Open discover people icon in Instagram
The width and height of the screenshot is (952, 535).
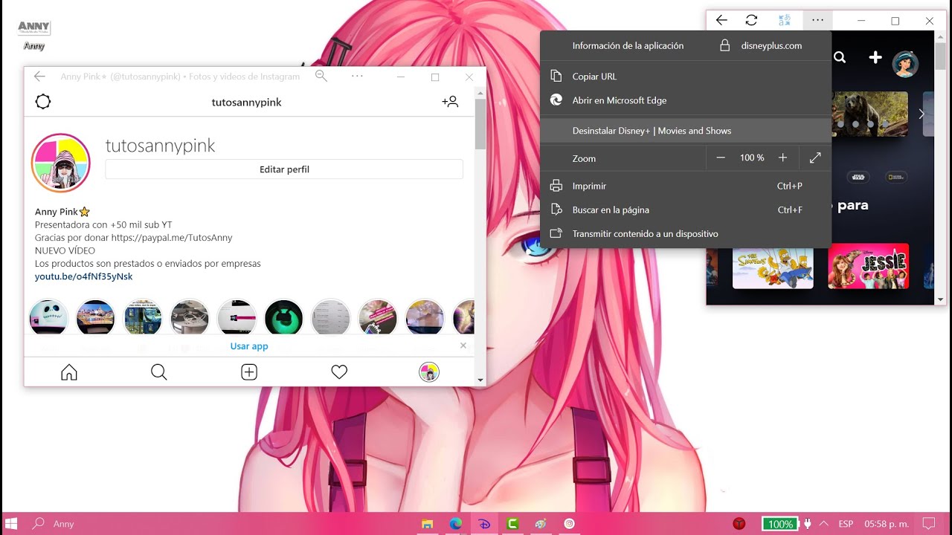pos(450,102)
